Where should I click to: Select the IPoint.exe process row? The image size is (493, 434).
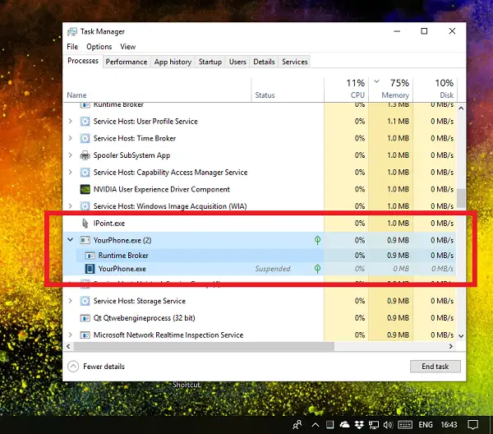coord(260,224)
